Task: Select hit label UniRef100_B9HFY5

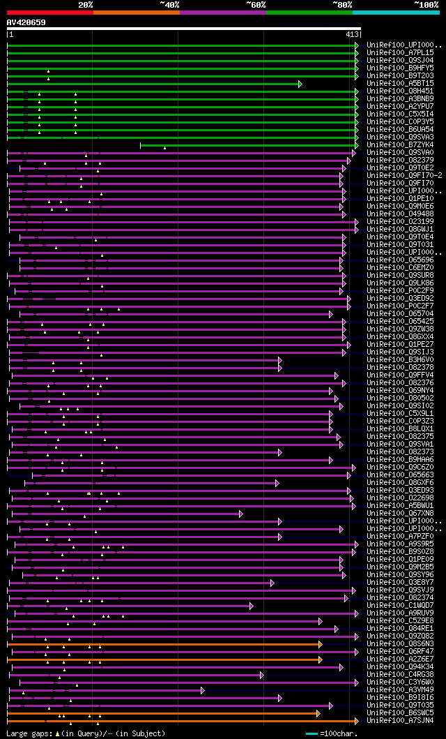Action: 401,68
